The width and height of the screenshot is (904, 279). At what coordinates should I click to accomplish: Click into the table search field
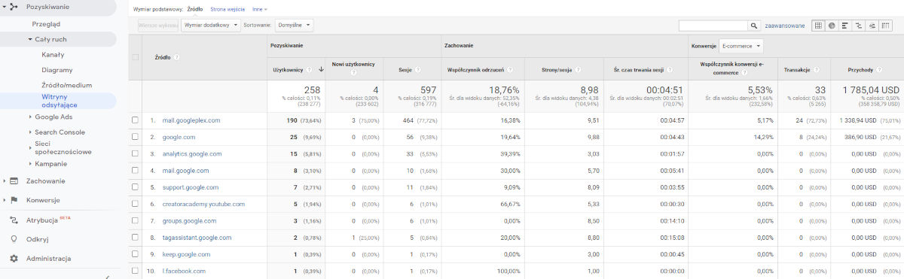click(713, 25)
